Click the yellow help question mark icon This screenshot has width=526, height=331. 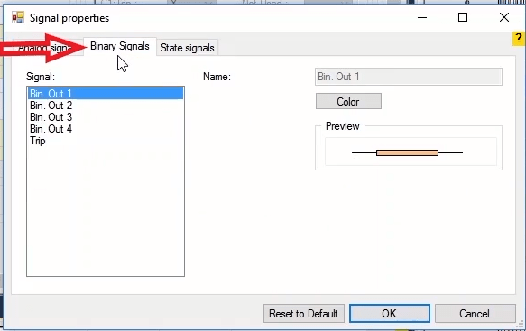(x=518, y=38)
